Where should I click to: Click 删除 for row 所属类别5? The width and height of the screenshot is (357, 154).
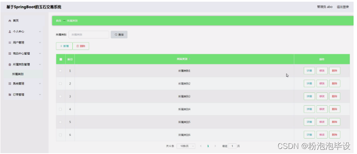(334, 122)
